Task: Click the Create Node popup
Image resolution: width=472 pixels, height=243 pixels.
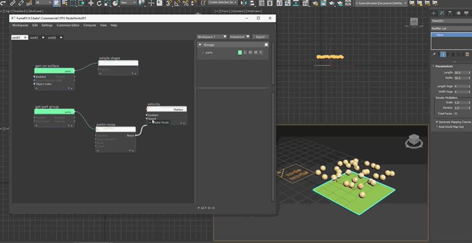Action: click(x=160, y=122)
